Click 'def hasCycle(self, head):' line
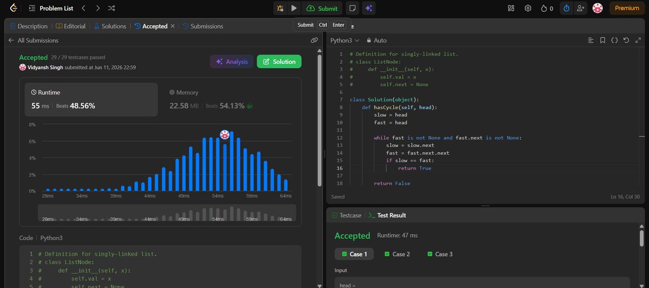 399,108
